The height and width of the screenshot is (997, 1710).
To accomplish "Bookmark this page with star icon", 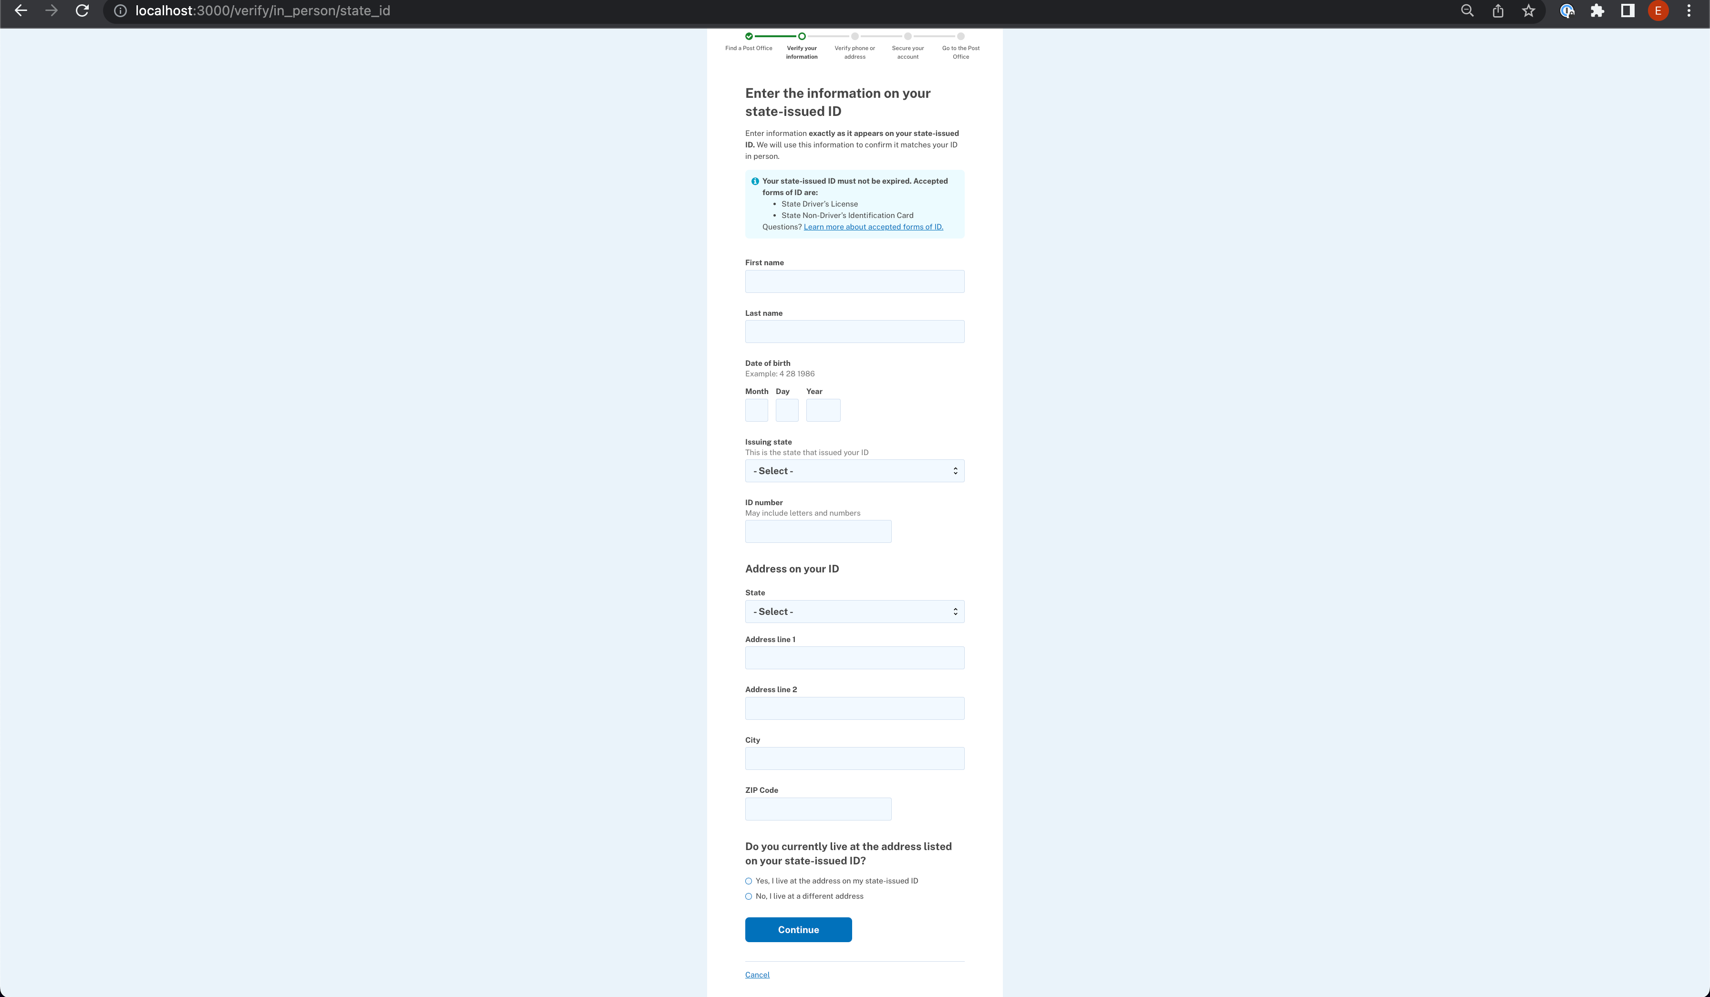I will [x=1528, y=11].
